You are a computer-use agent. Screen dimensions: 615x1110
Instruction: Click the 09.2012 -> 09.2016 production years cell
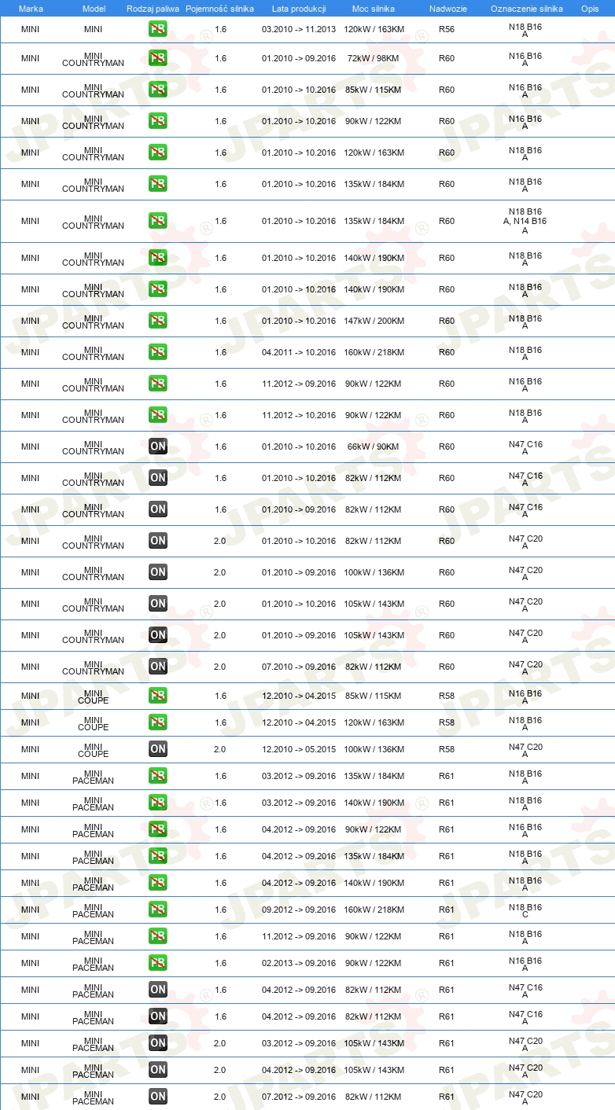[x=299, y=910]
